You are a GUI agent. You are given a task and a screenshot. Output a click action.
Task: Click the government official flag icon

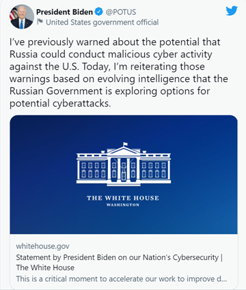[40, 22]
